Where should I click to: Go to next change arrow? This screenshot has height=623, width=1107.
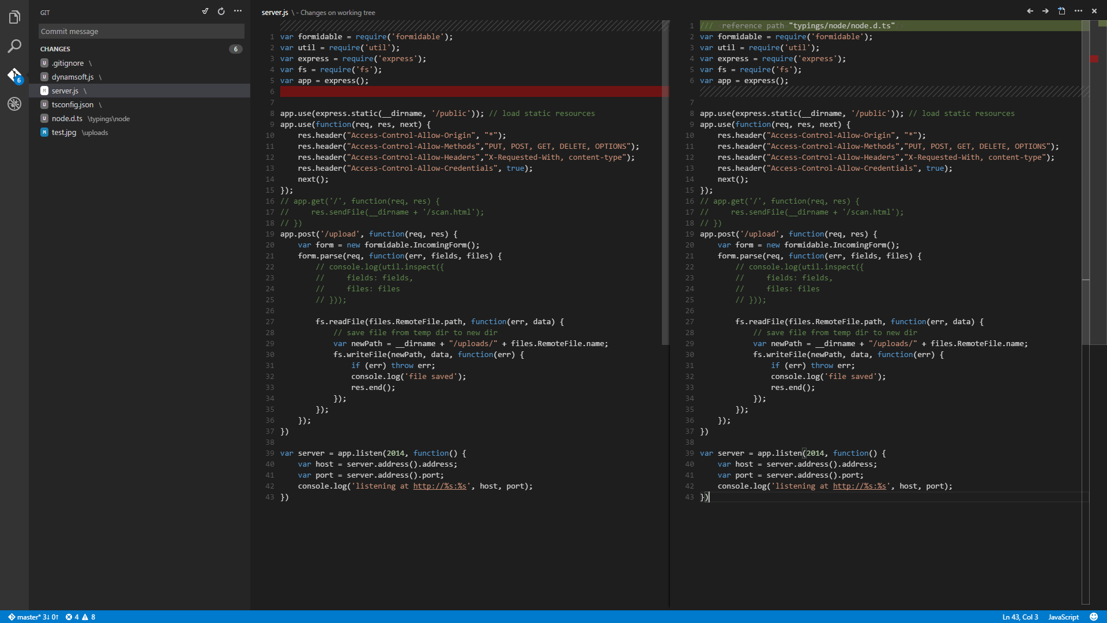(x=1045, y=11)
